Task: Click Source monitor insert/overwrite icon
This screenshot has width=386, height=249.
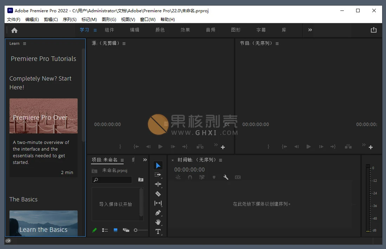Action: pyautogui.click(x=200, y=147)
